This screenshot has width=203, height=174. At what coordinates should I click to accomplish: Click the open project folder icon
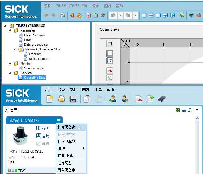click(61, 99)
